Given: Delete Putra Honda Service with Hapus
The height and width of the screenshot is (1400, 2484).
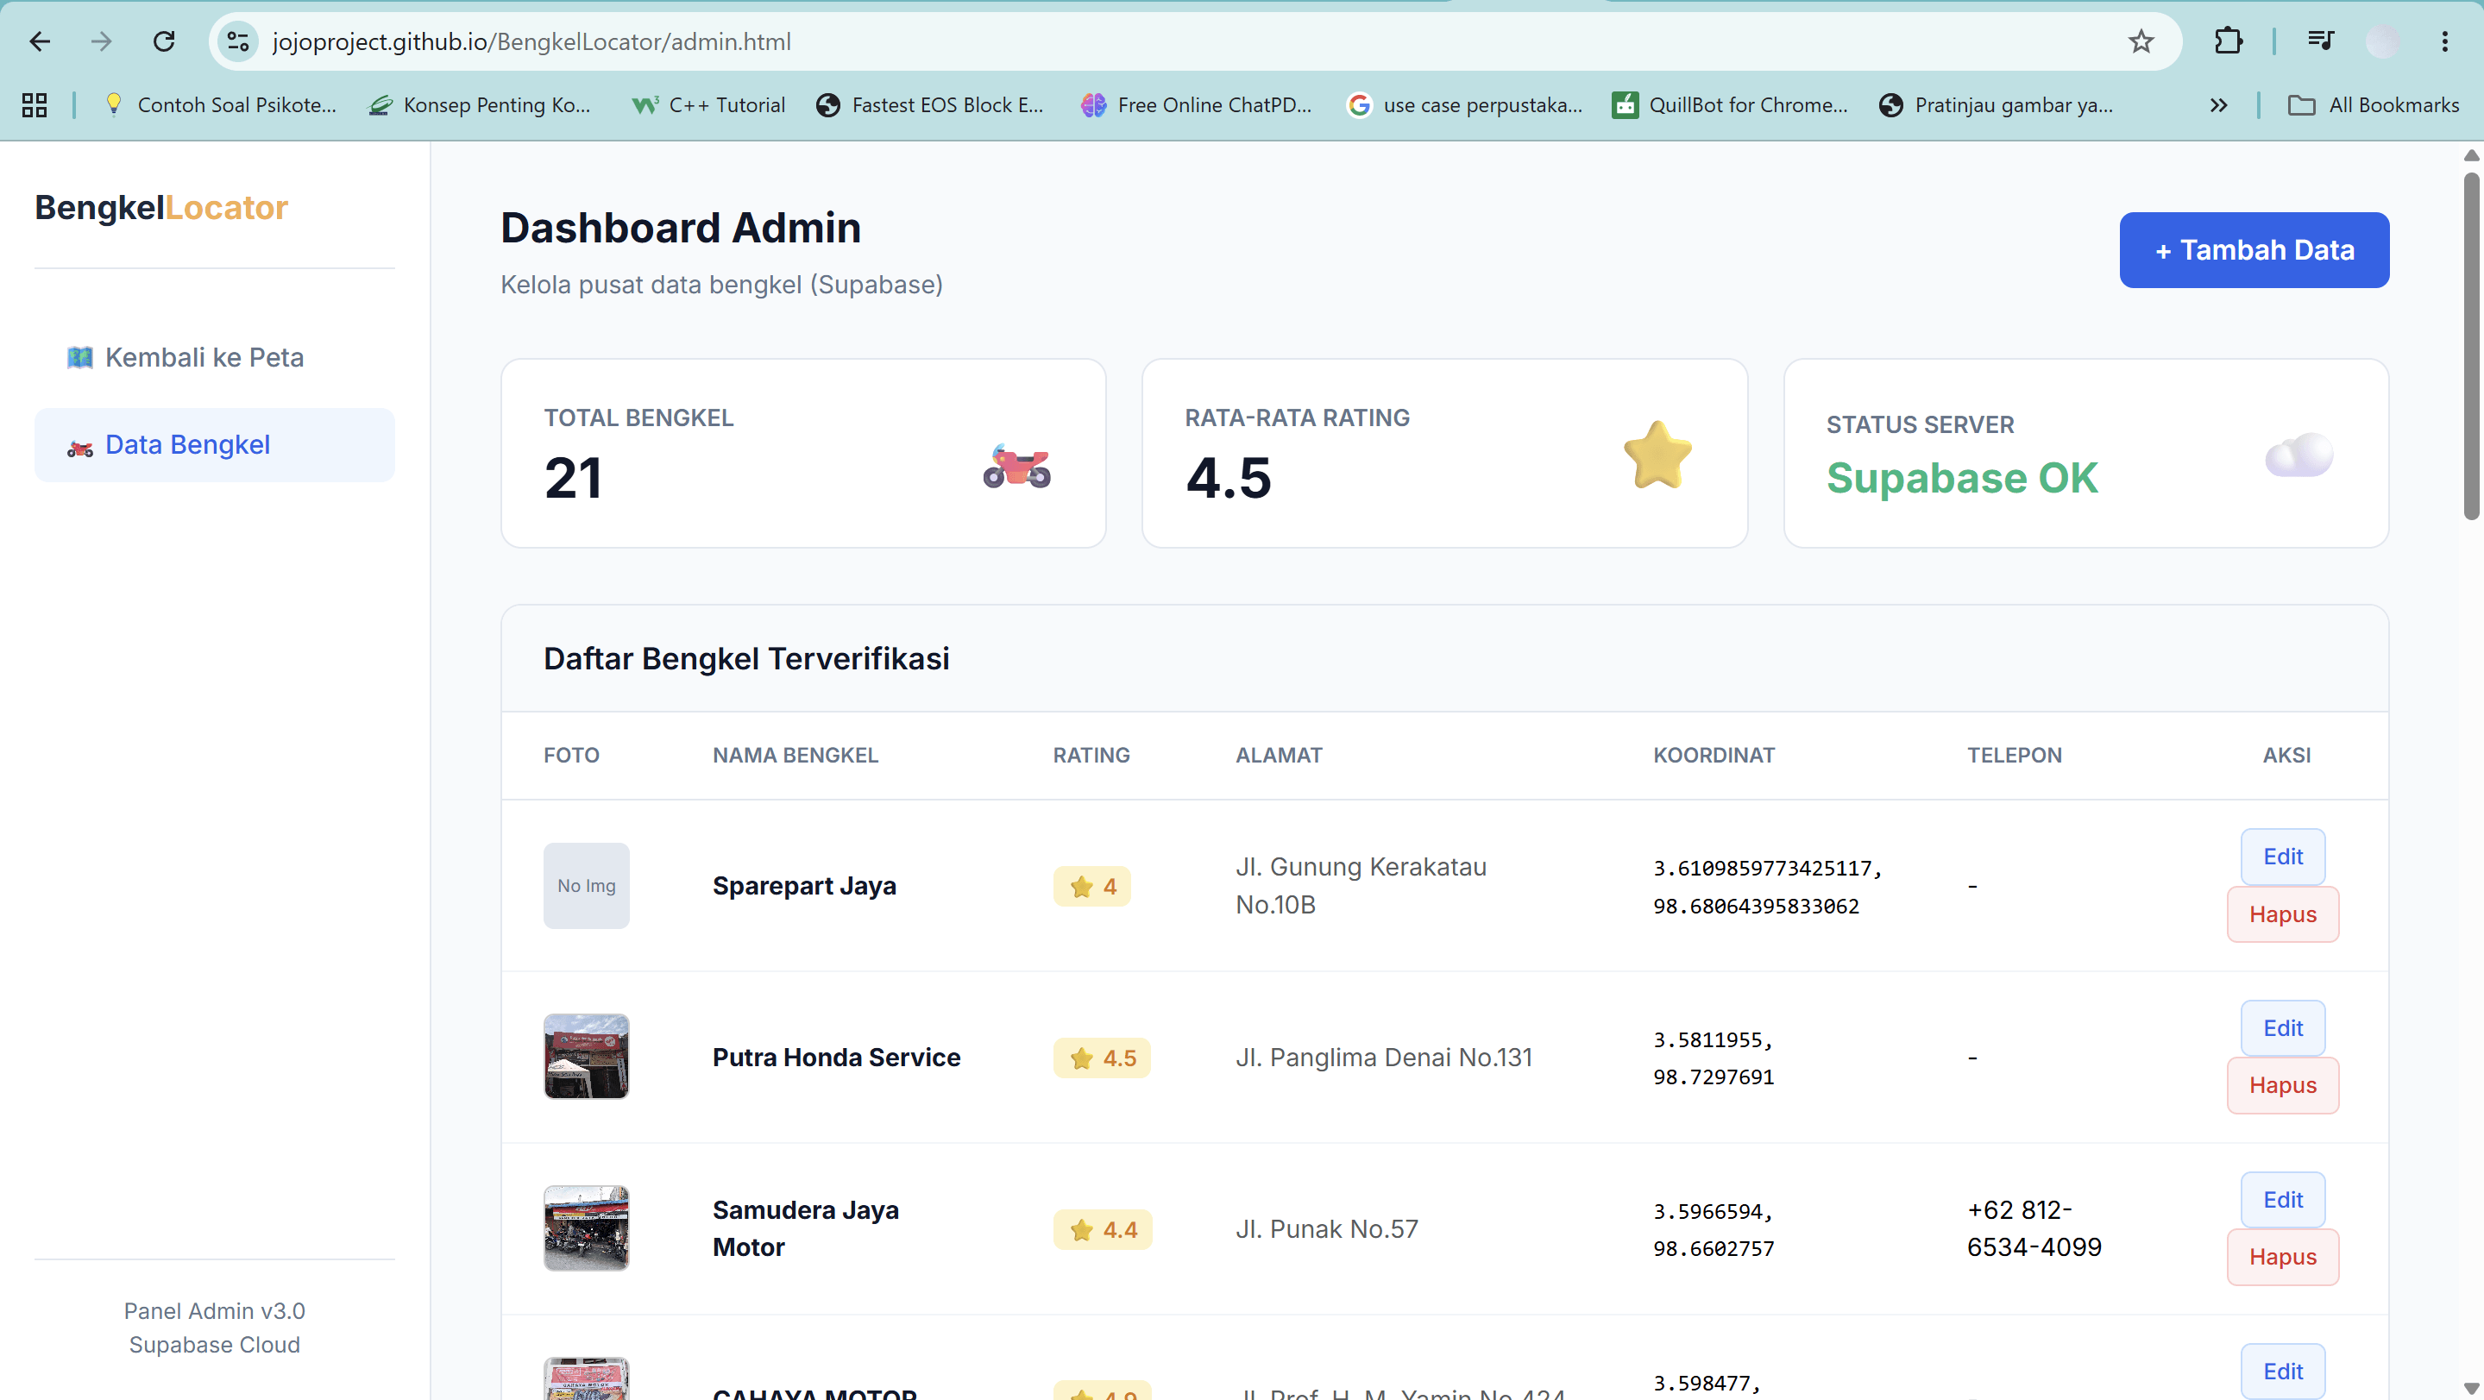Looking at the screenshot, I should click(x=2282, y=1084).
